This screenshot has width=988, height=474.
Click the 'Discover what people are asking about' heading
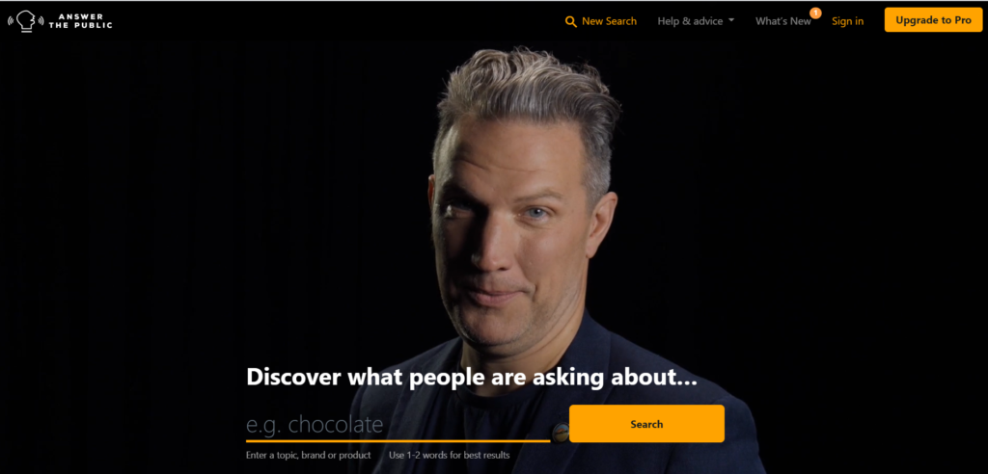coord(471,377)
